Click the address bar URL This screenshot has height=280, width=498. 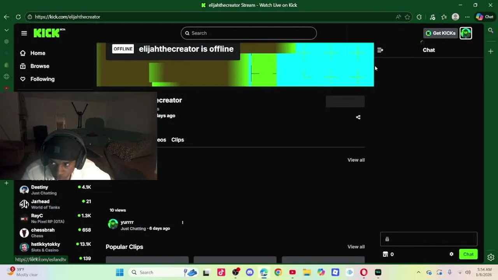(67, 17)
